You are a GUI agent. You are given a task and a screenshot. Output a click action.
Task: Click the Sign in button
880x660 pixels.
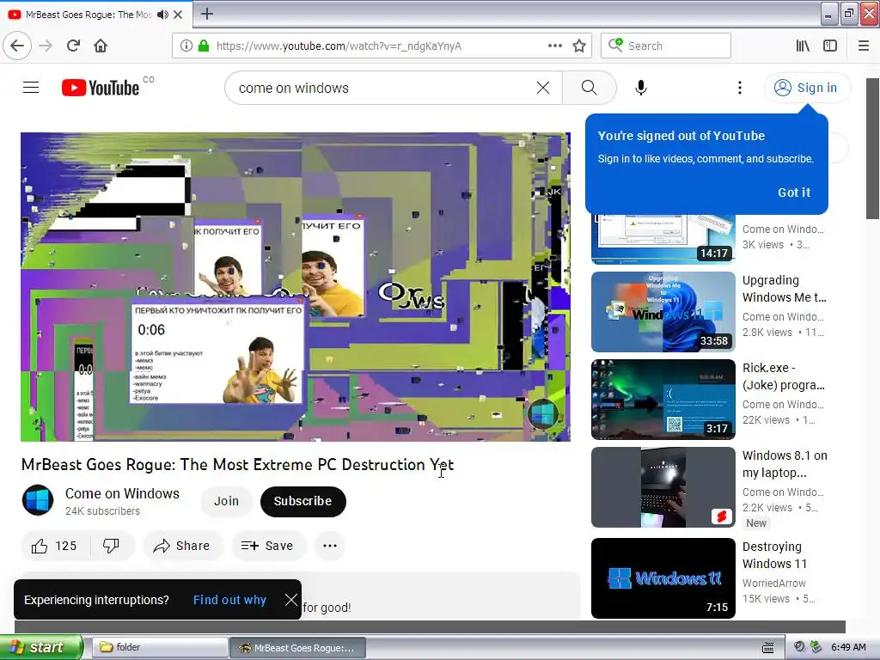(x=807, y=88)
